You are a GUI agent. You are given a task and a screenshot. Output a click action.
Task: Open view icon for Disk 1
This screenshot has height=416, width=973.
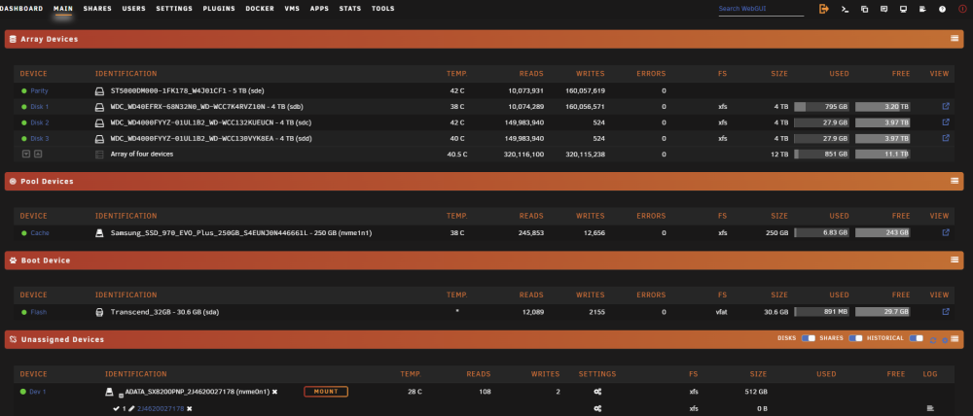pos(946,106)
